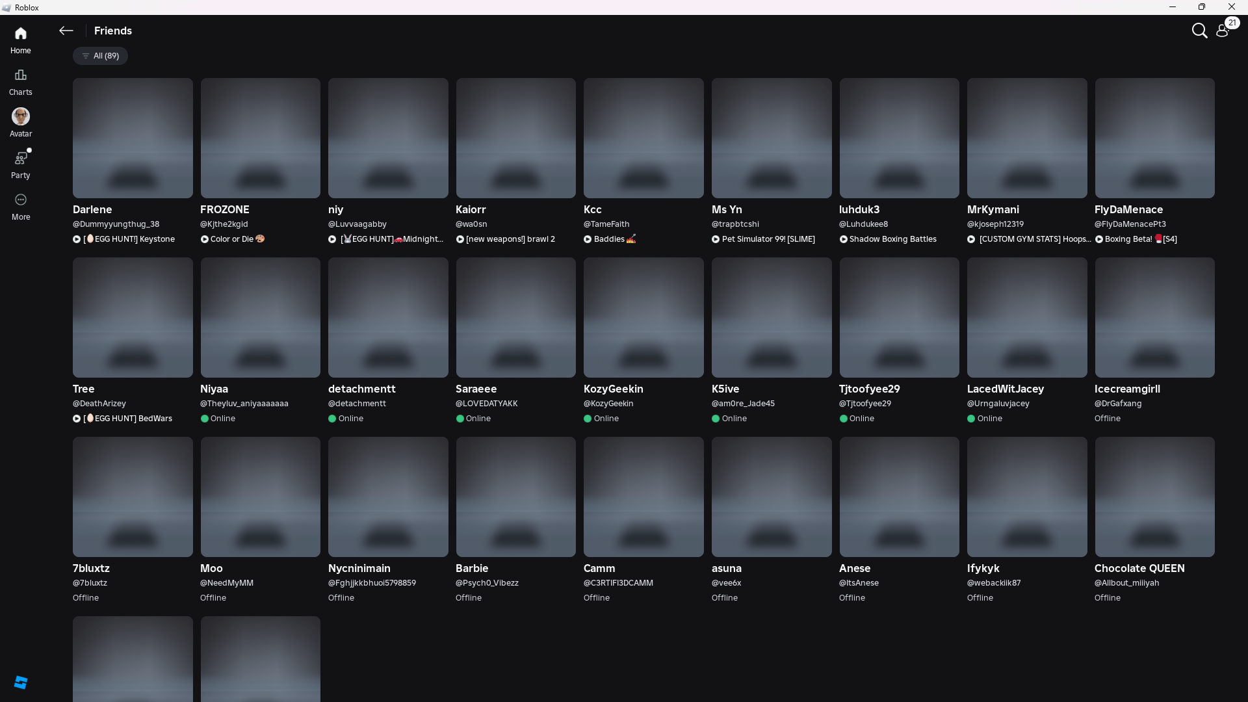The width and height of the screenshot is (1248, 702).
Task: Open the Avatar editor icon
Action: pos(20,117)
